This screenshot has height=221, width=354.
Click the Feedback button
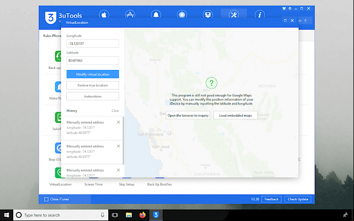coord(271,199)
